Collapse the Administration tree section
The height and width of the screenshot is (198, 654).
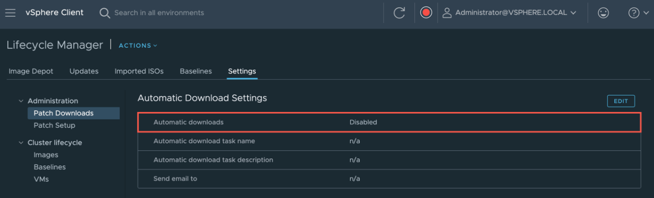pos(21,101)
